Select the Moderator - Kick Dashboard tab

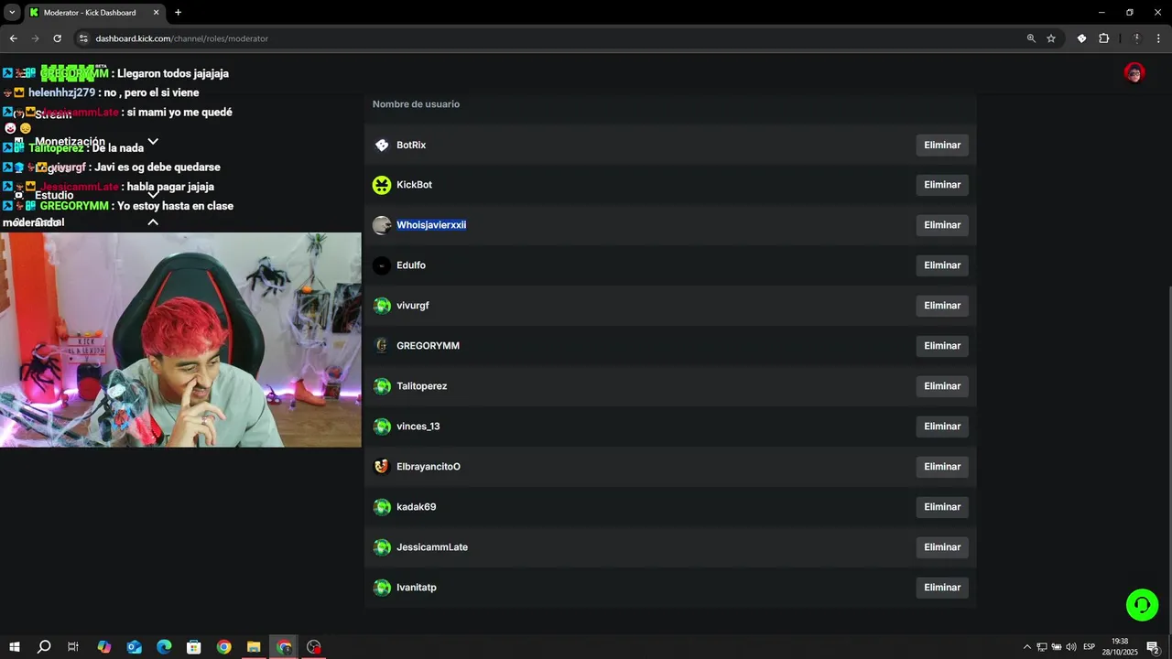tap(94, 13)
